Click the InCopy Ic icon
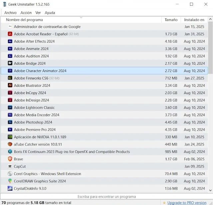The image size is (213, 205). (10, 92)
